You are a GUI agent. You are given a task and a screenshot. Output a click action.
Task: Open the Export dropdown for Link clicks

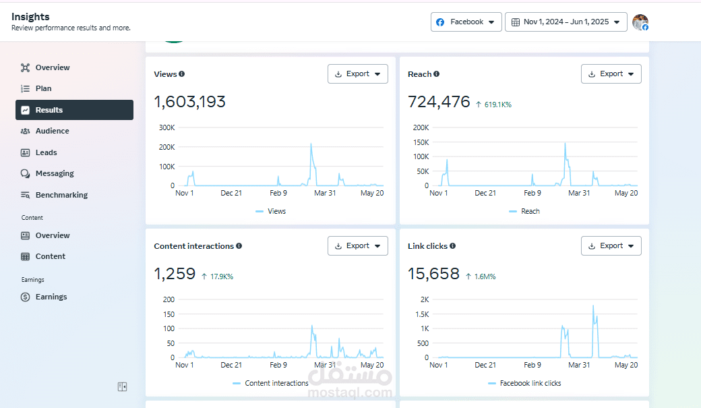611,245
